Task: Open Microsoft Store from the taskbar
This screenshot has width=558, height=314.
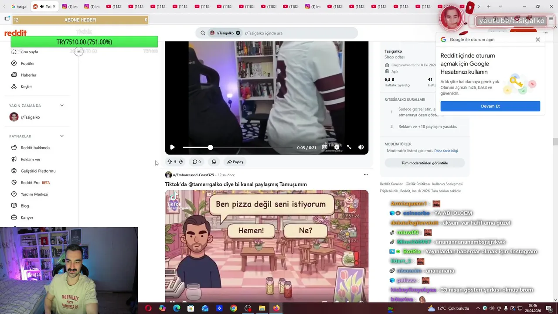Action: pyautogui.click(x=191, y=308)
